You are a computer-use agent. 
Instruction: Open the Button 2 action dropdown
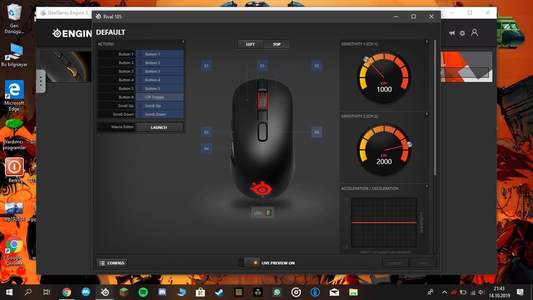coord(159,63)
